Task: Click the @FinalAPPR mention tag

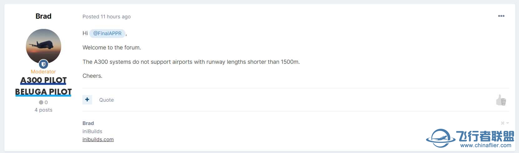Action: point(107,33)
